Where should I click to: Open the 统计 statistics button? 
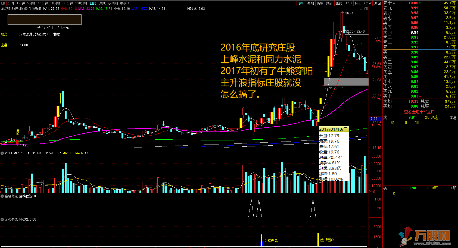(x=329, y=3)
